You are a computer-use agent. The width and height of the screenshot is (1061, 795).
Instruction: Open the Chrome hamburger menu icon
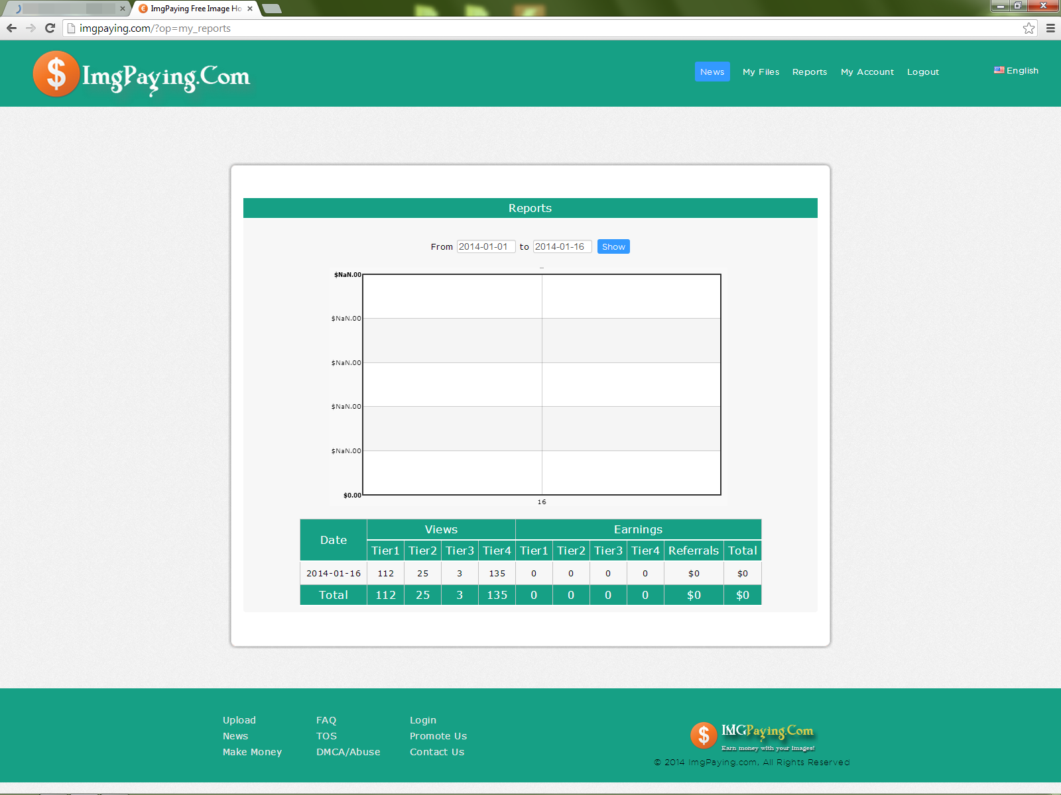1050,28
